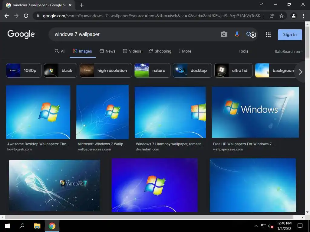Close the 'windows 7 wallpaper' browser tab

tap(70, 5)
